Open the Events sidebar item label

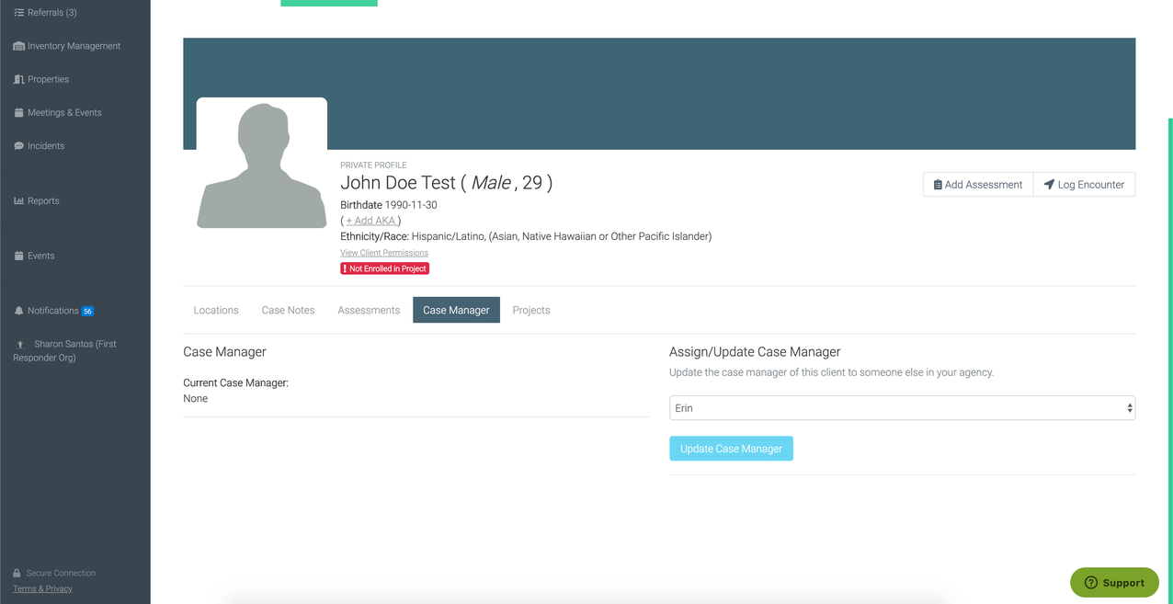click(x=40, y=256)
